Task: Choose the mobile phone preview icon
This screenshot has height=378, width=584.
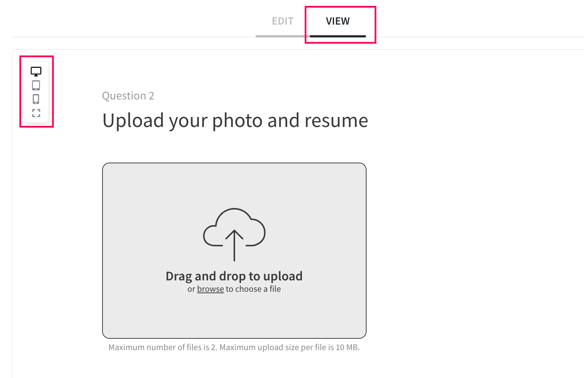Action: pos(36,99)
